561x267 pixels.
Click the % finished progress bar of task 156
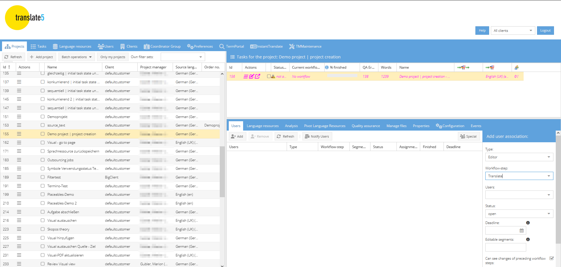(x=342, y=76)
